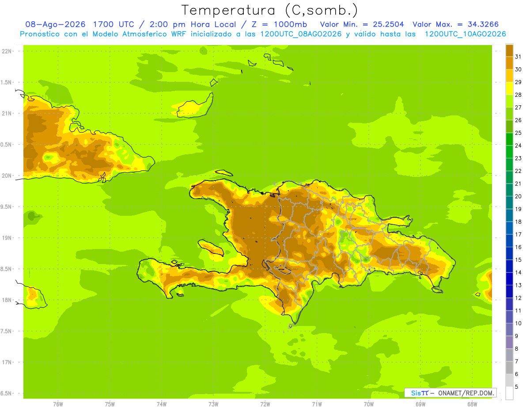Click the latitude label '22N'
This screenshot has height=410, width=530.
pos(7,51)
